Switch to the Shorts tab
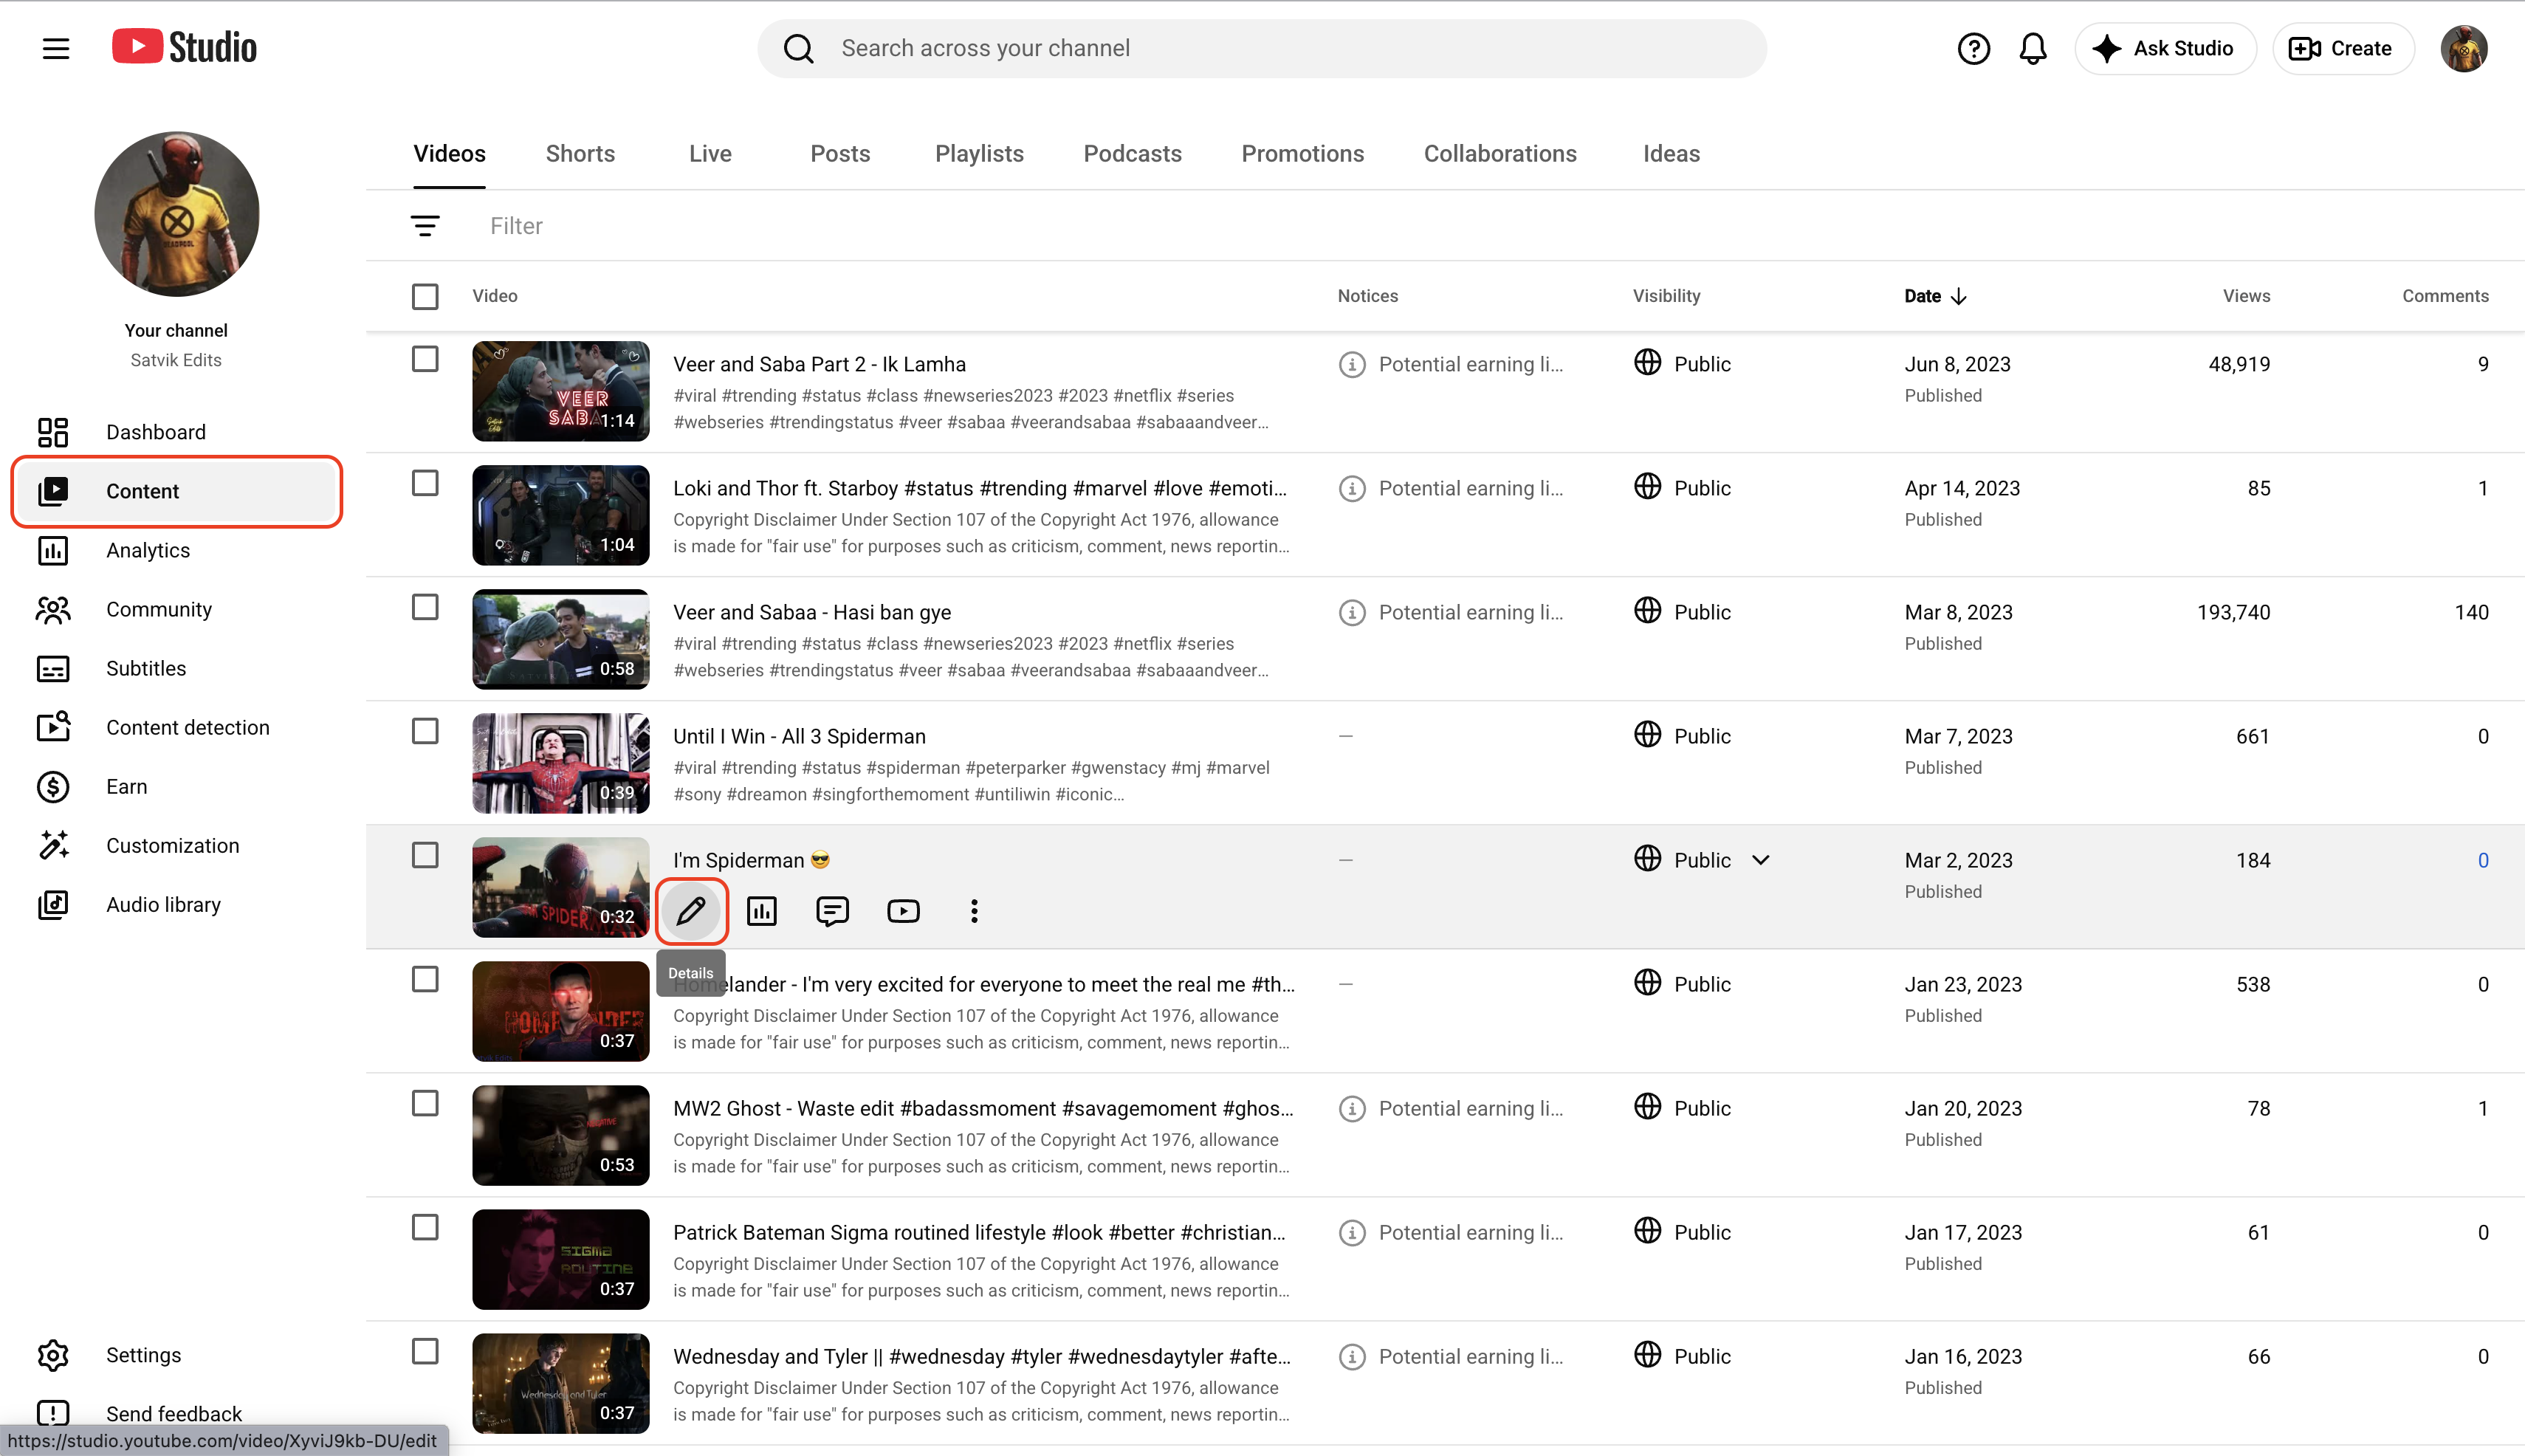The height and width of the screenshot is (1456, 2525). click(580, 154)
